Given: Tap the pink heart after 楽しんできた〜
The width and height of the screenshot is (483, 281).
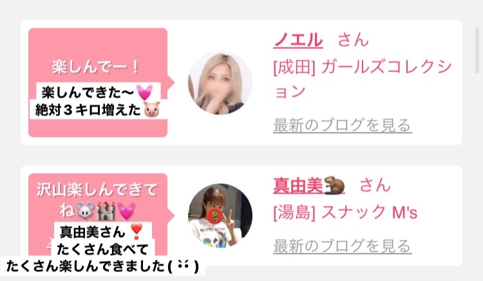Looking at the screenshot, I should [x=144, y=92].
